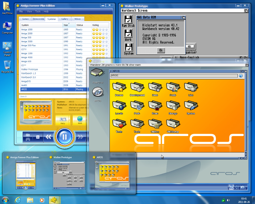Open the Tools menu in Amiga Forever
The image size is (255, 204).
[38, 12]
